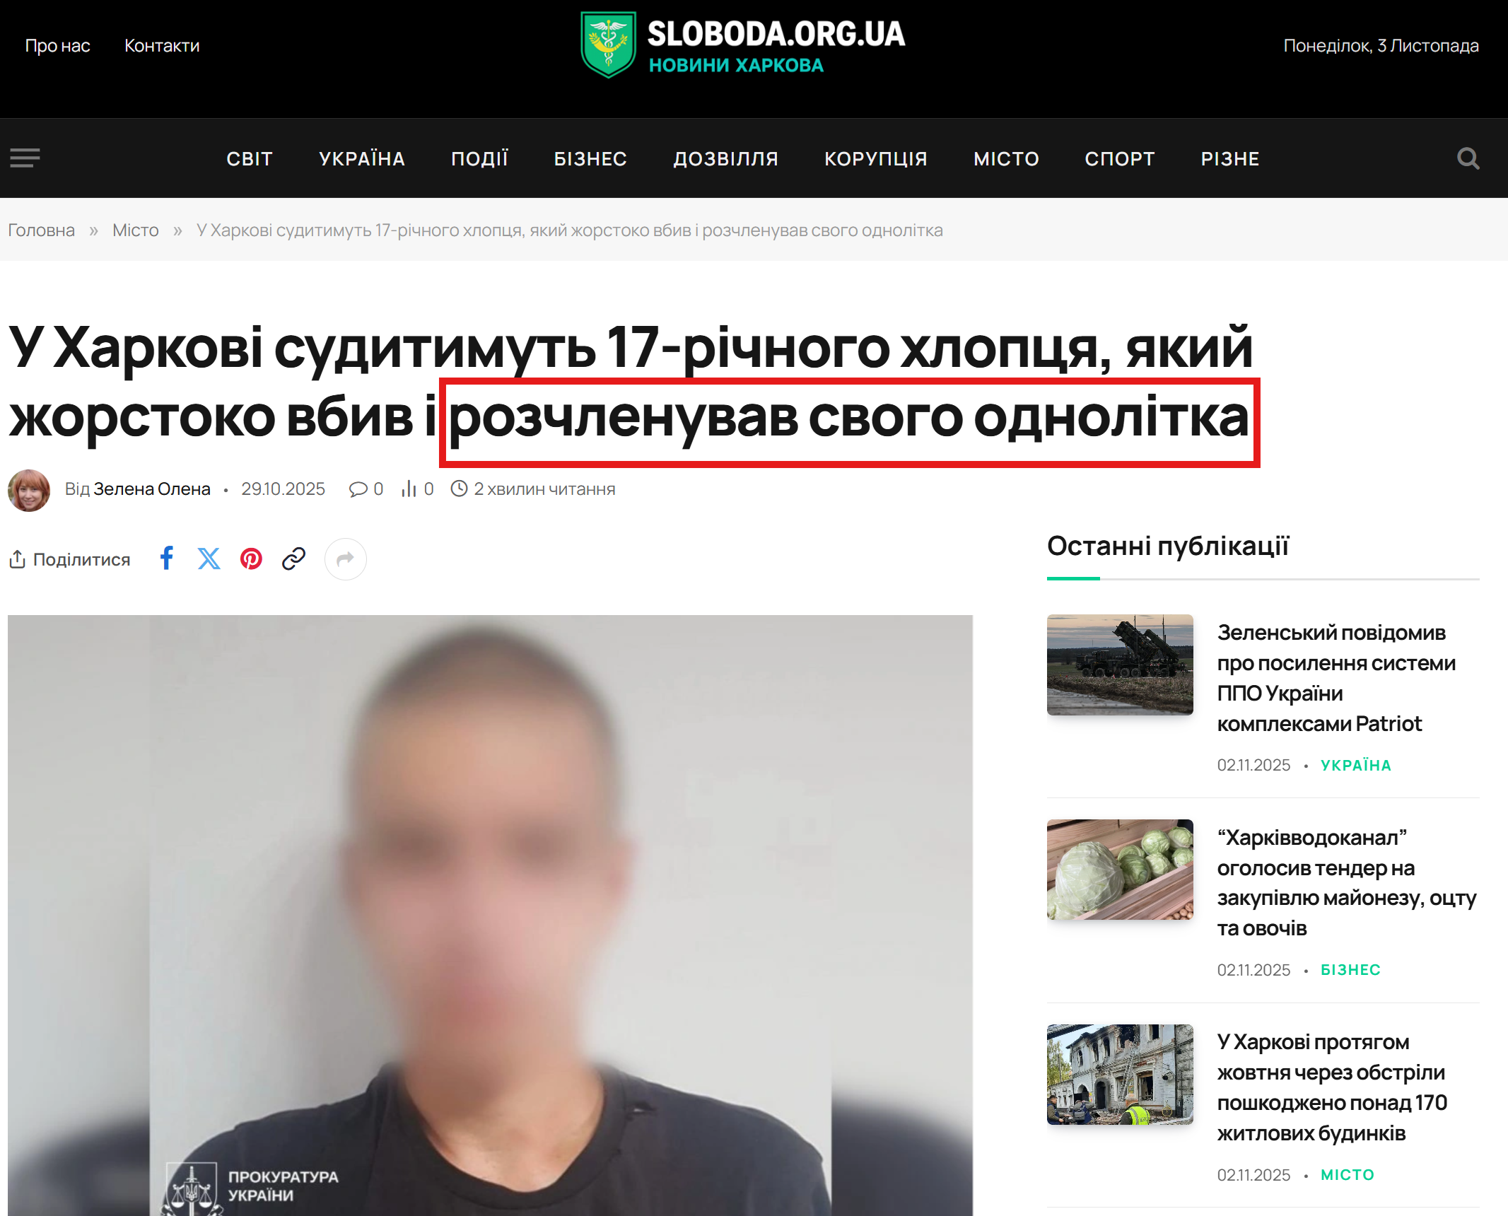Open the hamburger side menu
This screenshot has height=1216, width=1508.
(x=25, y=158)
